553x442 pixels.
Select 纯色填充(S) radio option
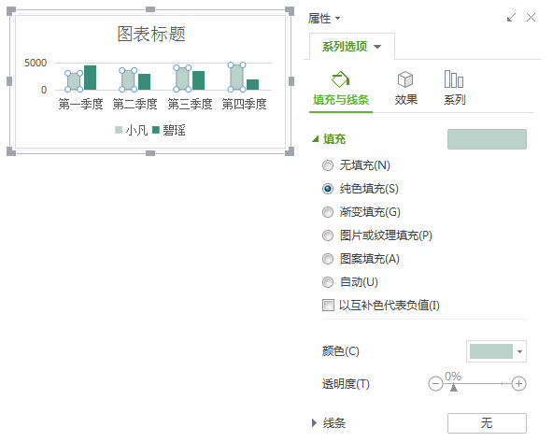[328, 189]
